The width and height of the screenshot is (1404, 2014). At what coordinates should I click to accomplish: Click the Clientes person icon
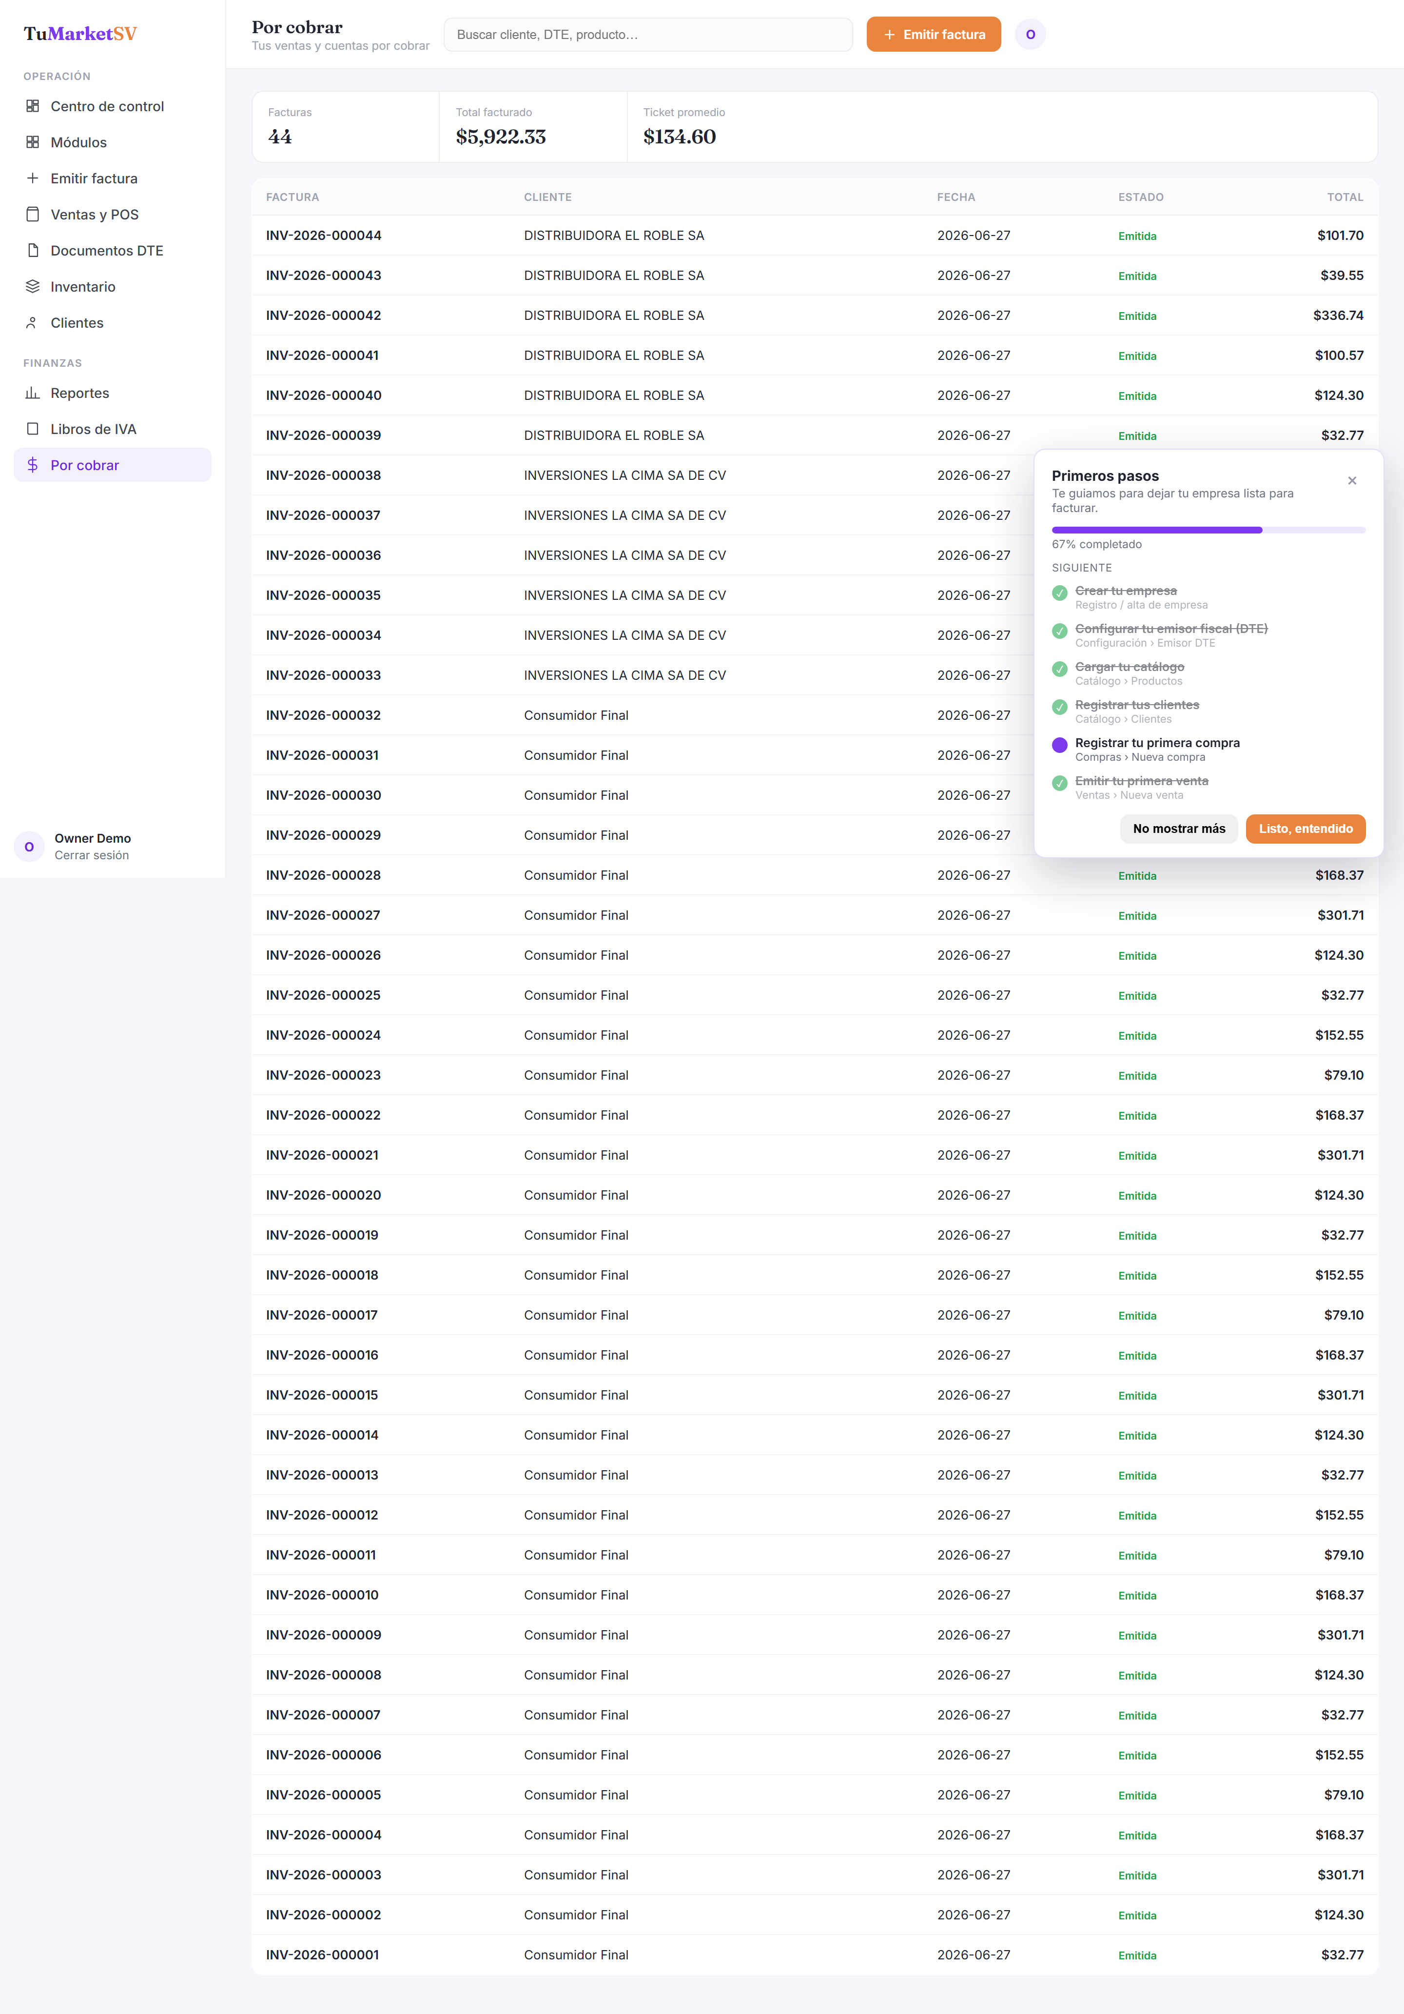coord(33,323)
